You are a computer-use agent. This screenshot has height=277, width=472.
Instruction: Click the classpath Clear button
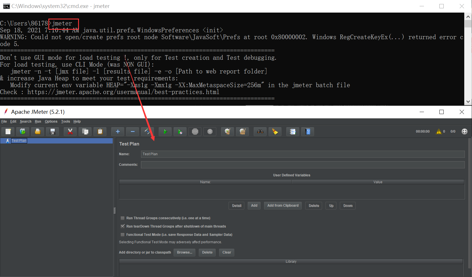pos(227,252)
